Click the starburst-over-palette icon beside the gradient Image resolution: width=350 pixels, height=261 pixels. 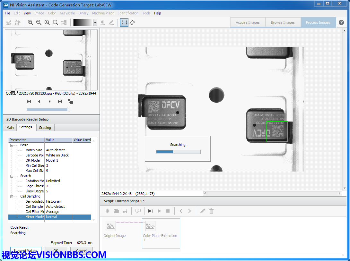pos(103,22)
